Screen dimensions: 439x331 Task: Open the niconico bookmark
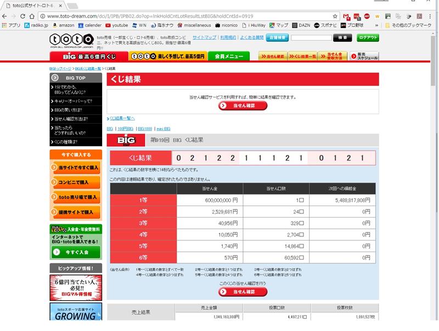coord(226,25)
